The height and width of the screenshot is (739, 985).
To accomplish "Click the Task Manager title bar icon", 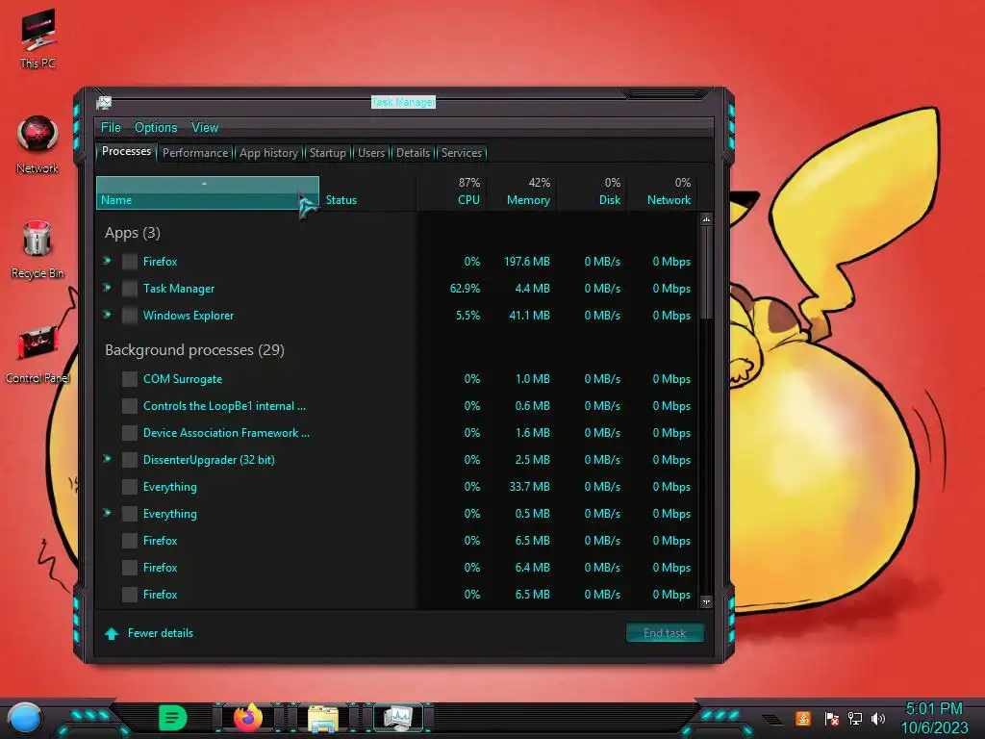I will [x=104, y=102].
